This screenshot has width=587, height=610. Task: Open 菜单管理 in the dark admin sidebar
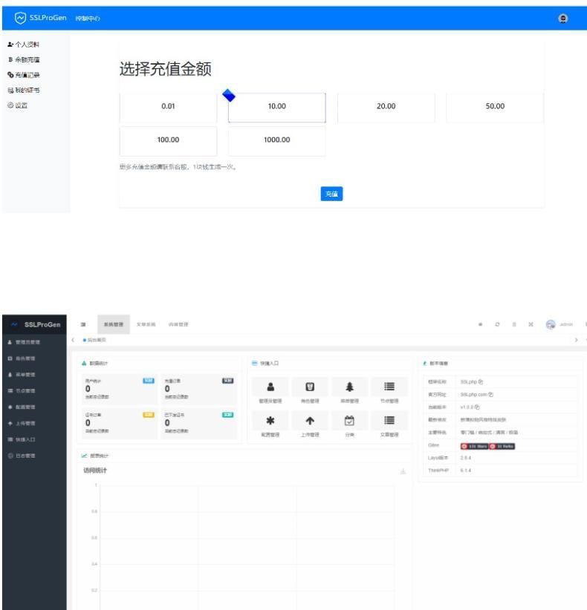pos(34,375)
